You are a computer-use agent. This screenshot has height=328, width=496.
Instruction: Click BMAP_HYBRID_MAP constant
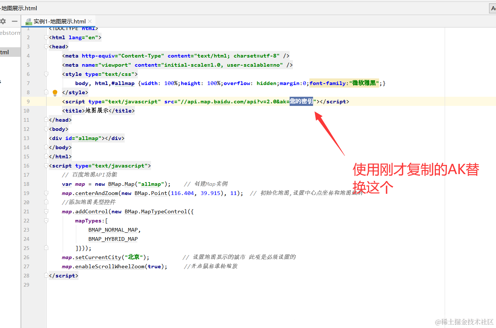click(x=113, y=239)
